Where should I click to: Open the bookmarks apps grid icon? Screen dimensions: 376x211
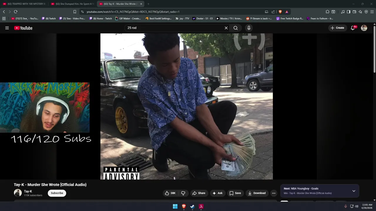coord(4,18)
